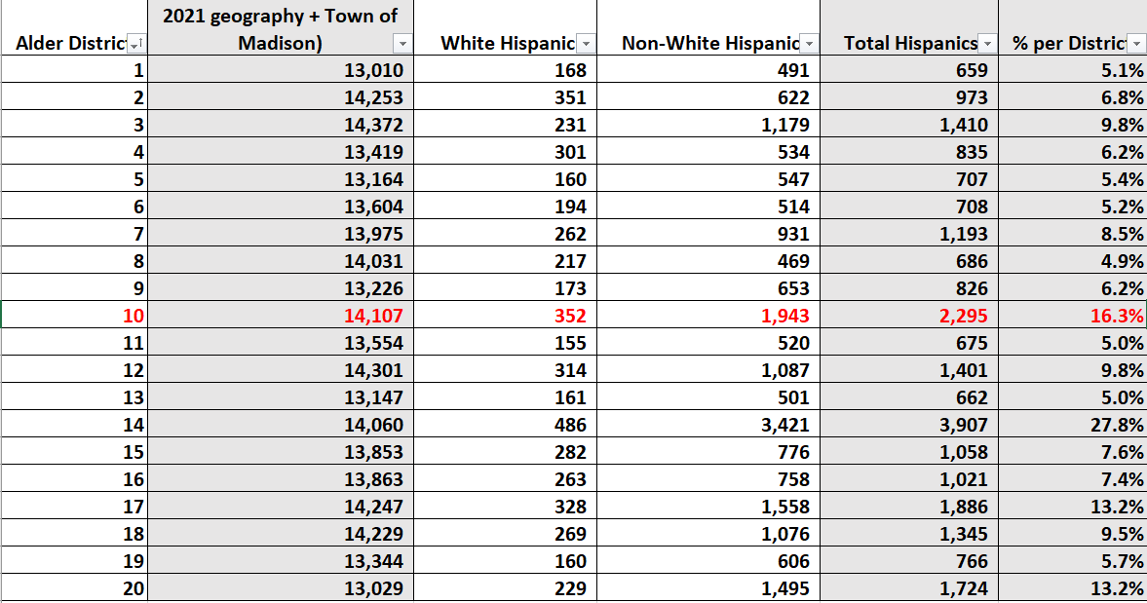Select the % per District header cell
The width and height of the screenshot is (1147, 603).
click(1073, 28)
